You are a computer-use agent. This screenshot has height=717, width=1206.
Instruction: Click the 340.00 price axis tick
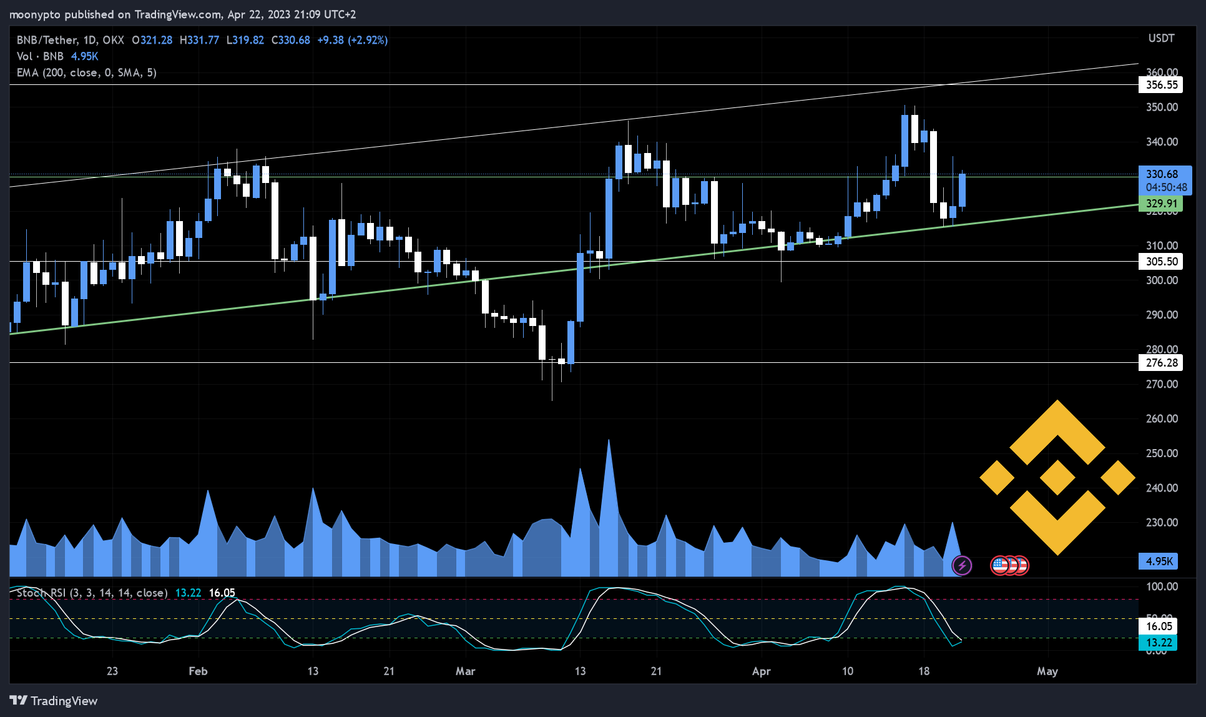tap(1162, 142)
